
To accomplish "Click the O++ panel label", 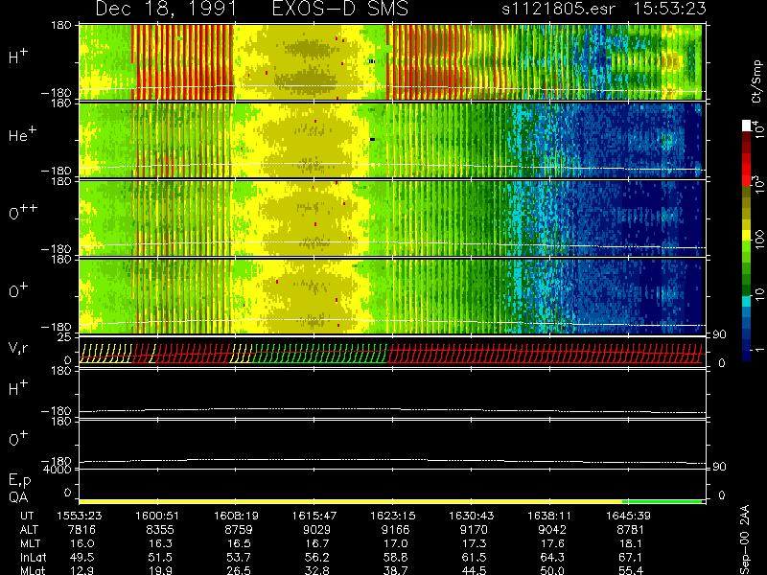I will 23,212.
